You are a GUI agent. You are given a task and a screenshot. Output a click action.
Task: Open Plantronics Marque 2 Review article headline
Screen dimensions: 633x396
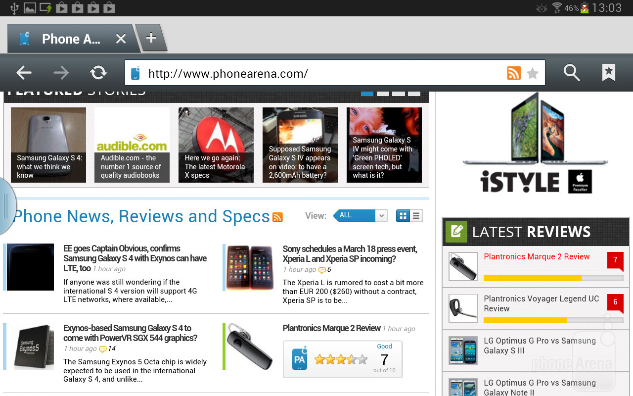pyautogui.click(x=331, y=328)
